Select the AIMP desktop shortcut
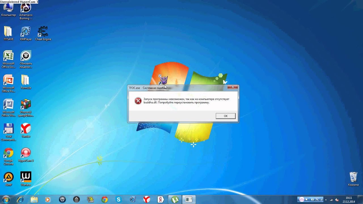Image resolution: width=363 pixels, height=204 pixels. pyautogui.click(x=9, y=179)
